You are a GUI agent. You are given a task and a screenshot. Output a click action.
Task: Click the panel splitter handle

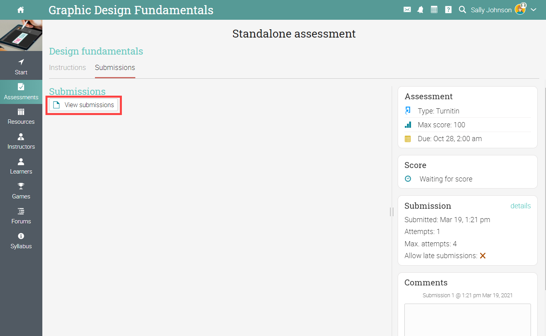(x=392, y=212)
